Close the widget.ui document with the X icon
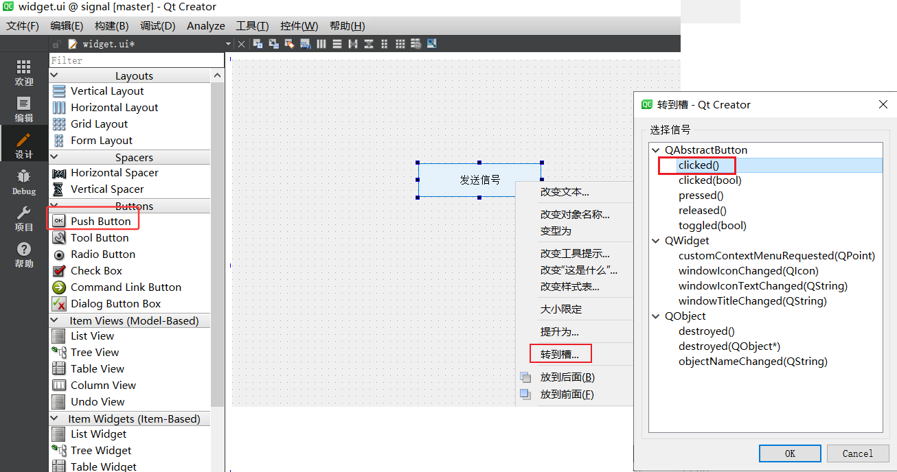 (x=241, y=44)
